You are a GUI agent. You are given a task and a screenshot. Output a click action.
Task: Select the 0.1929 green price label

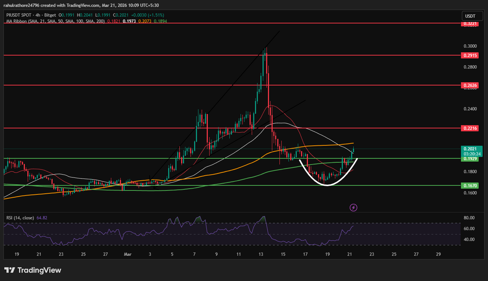pos(470,159)
